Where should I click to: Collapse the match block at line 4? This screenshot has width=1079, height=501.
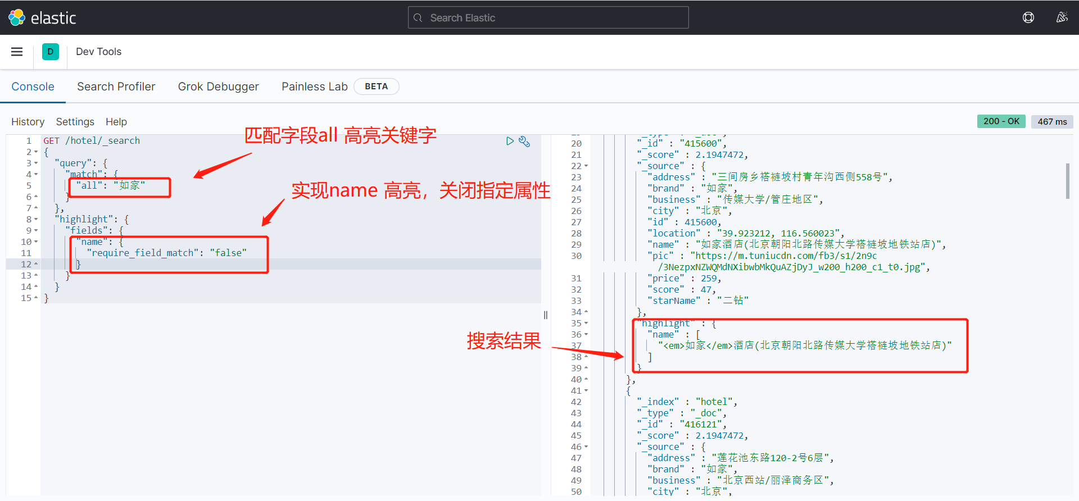pos(36,175)
